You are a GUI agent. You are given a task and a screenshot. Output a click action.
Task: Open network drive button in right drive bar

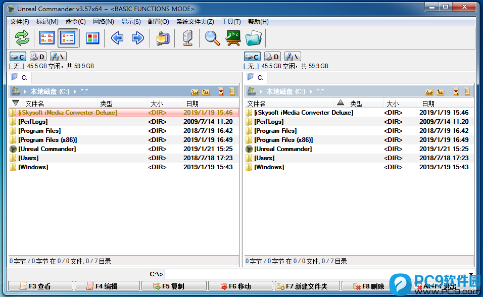[x=293, y=57]
